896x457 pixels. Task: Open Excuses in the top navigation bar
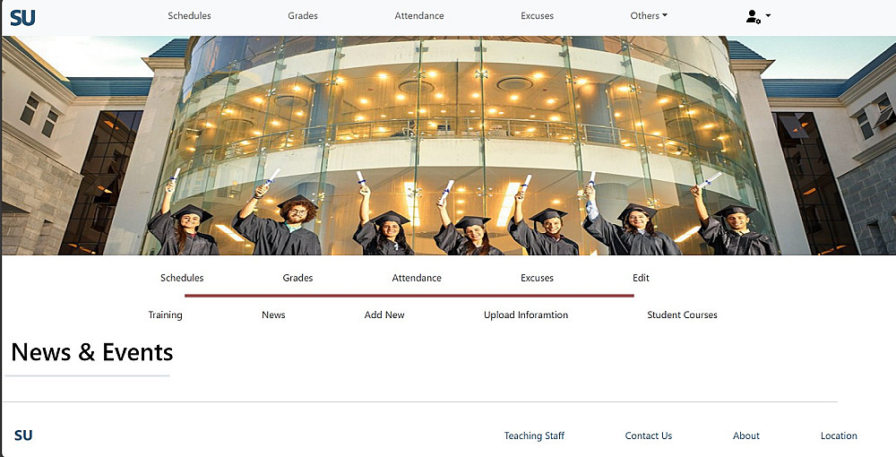[x=537, y=16]
